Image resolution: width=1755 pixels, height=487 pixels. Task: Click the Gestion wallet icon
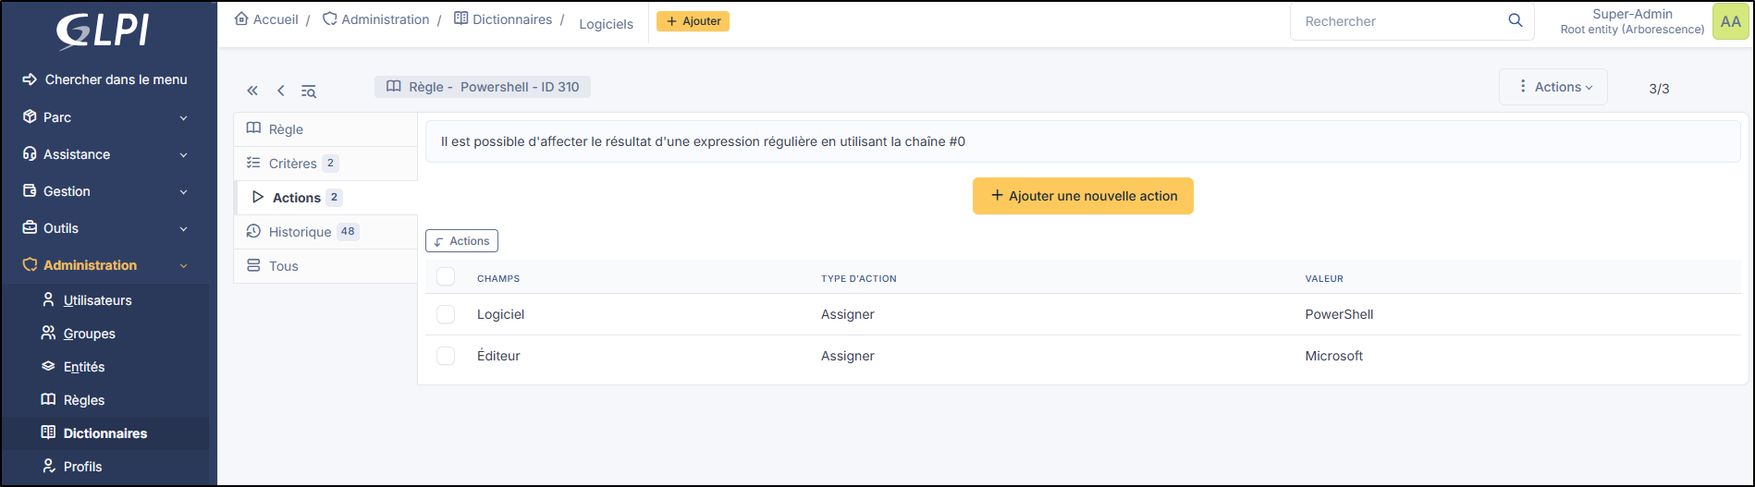coord(30,191)
